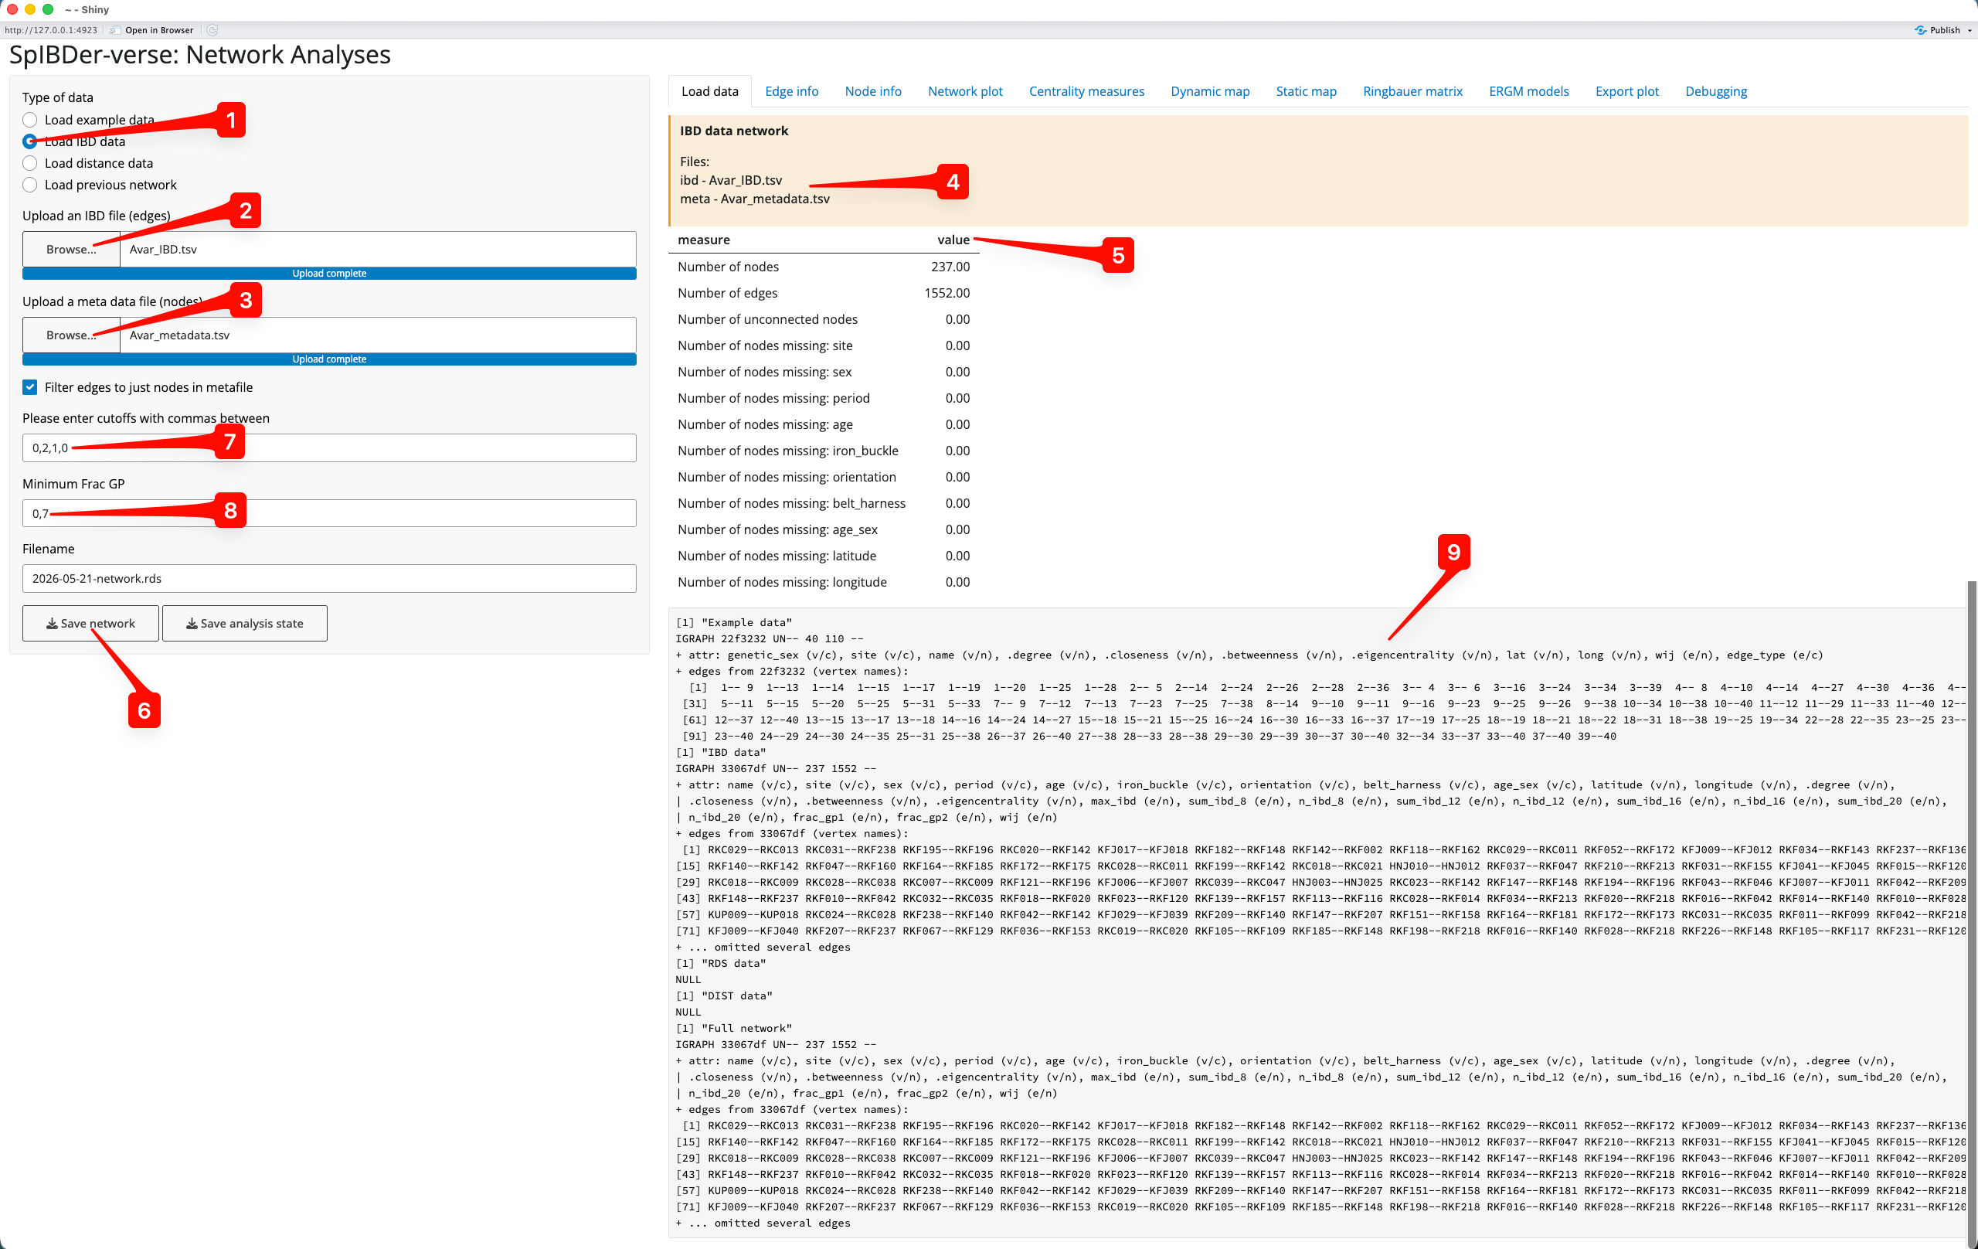1978x1249 pixels.
Task: Click 'Number of nodes missing: belt_harness' row
Action: pos(824,503)
